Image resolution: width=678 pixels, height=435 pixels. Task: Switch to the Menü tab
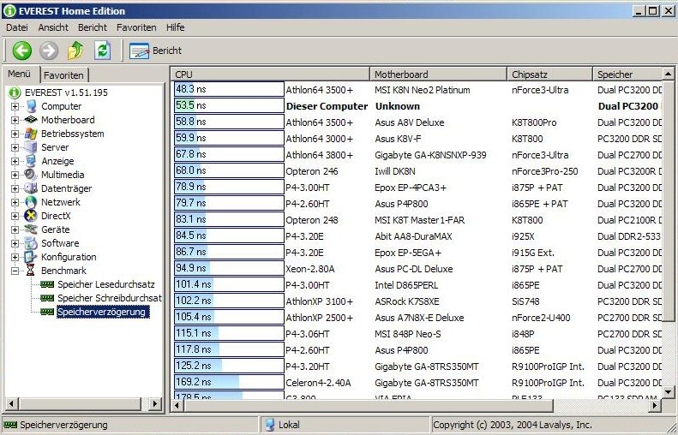[20, 74]
